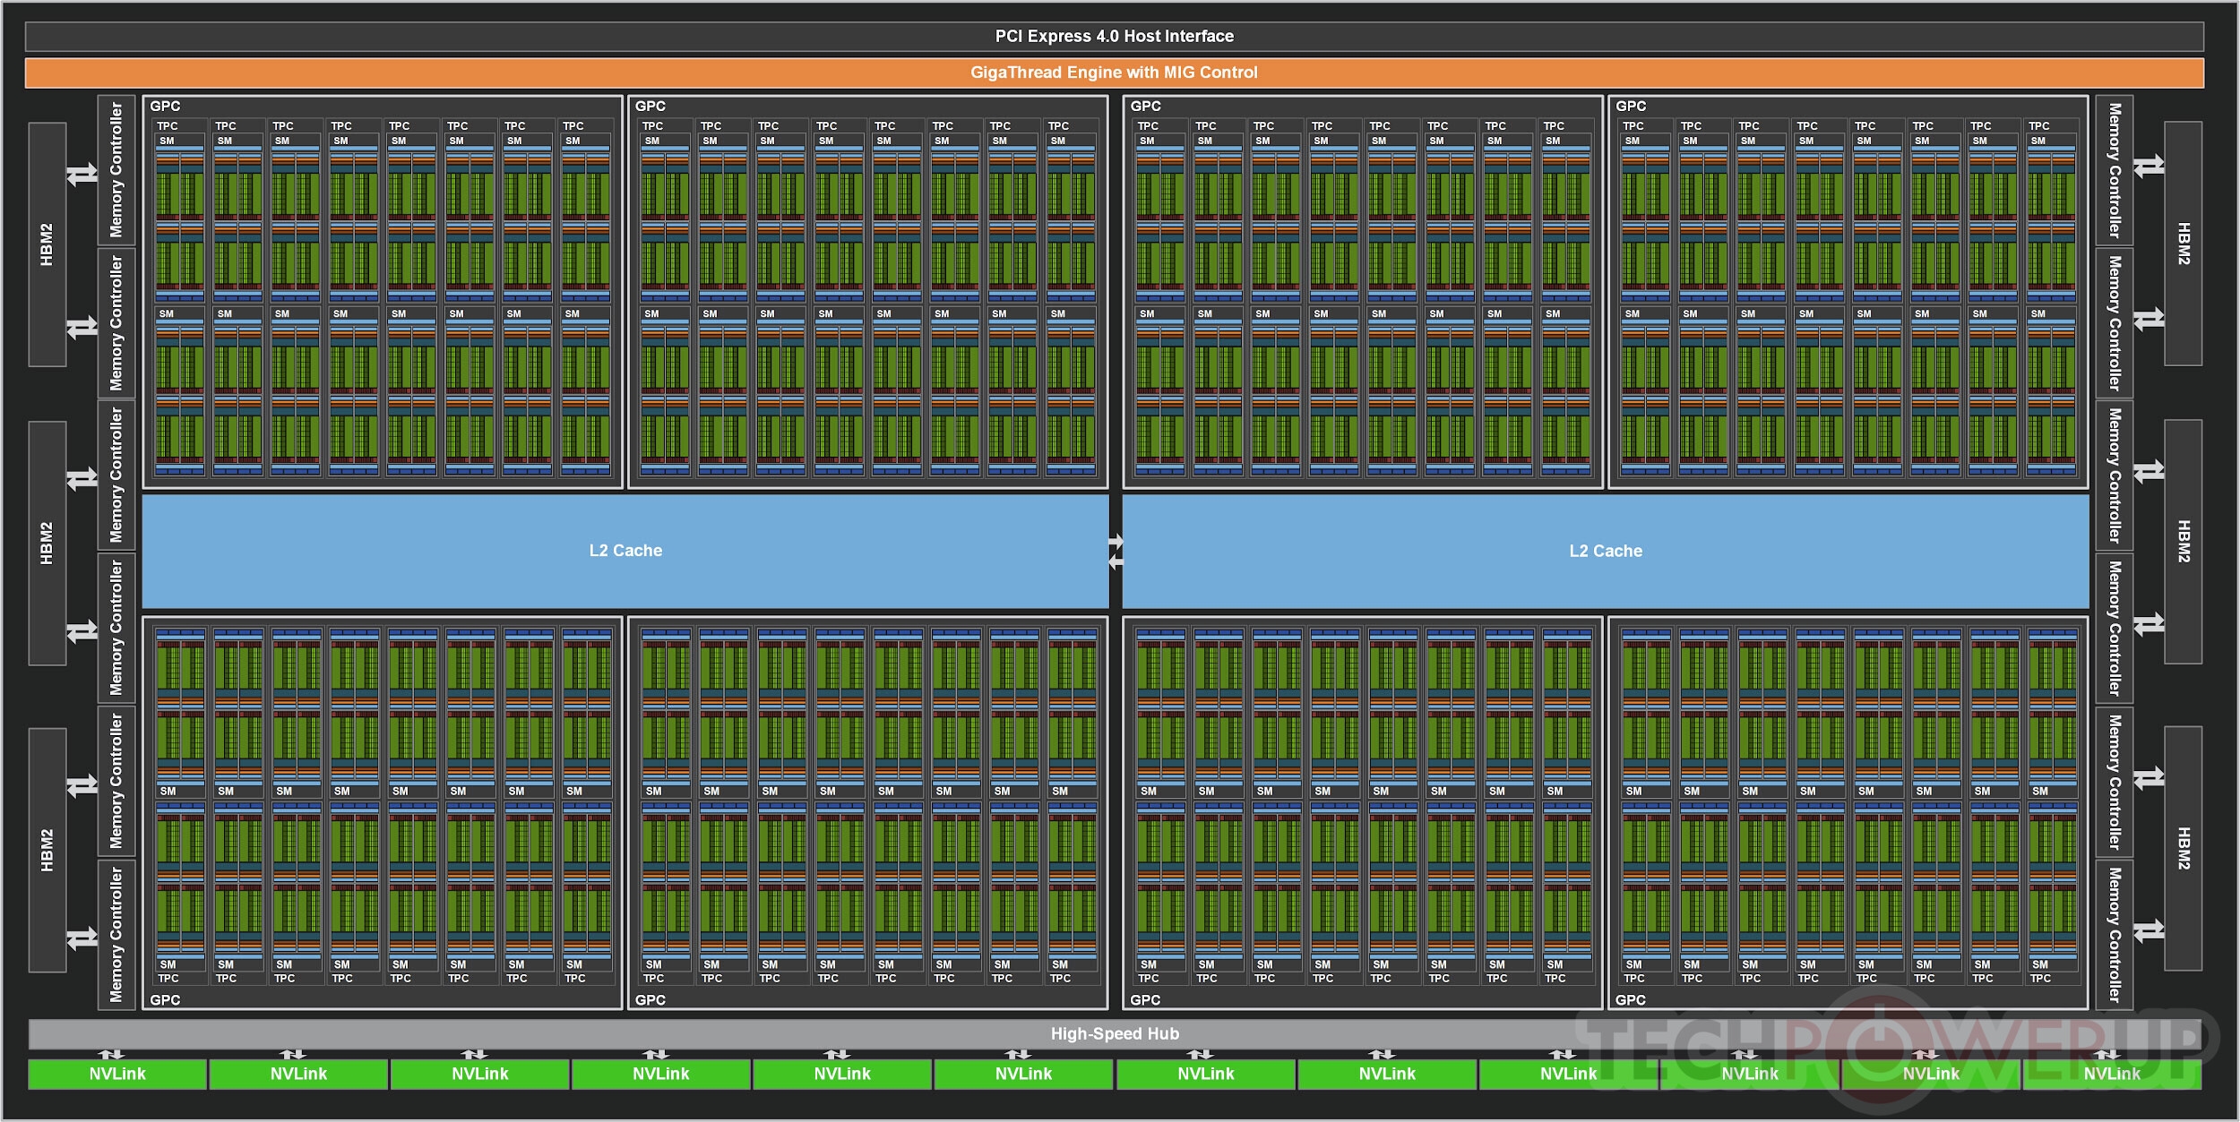This screenshot has height=1122, width=2240.
Task: Click the arrow icon beside the top-left HBM2 block
Action: click(82, 174)
